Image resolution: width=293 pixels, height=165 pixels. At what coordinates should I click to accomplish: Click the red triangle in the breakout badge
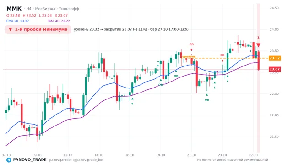pos(11,29)
